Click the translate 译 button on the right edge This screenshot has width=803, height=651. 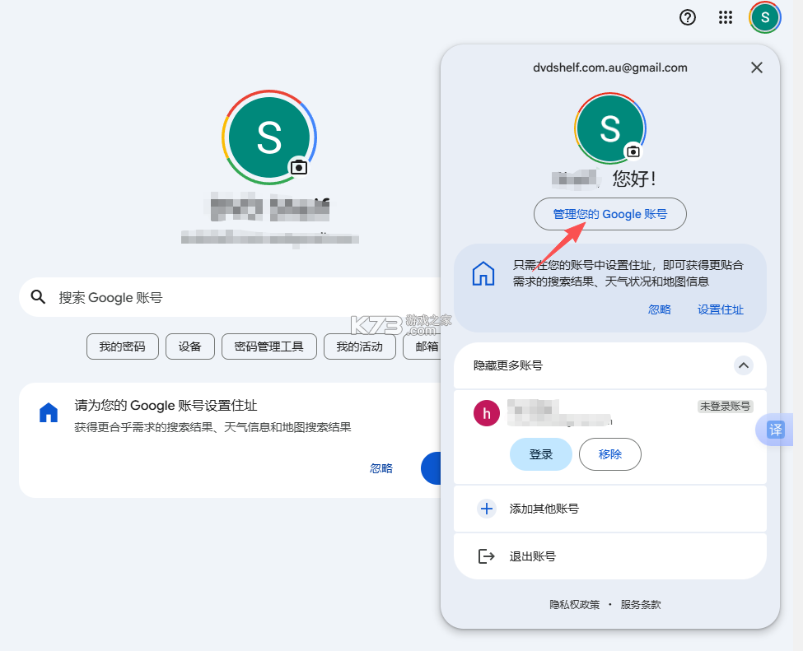(x=774, y=430)
